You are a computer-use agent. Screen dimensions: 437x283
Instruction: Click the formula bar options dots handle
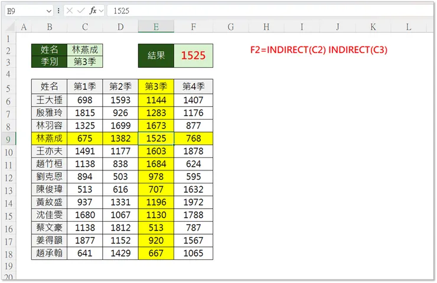58,11
